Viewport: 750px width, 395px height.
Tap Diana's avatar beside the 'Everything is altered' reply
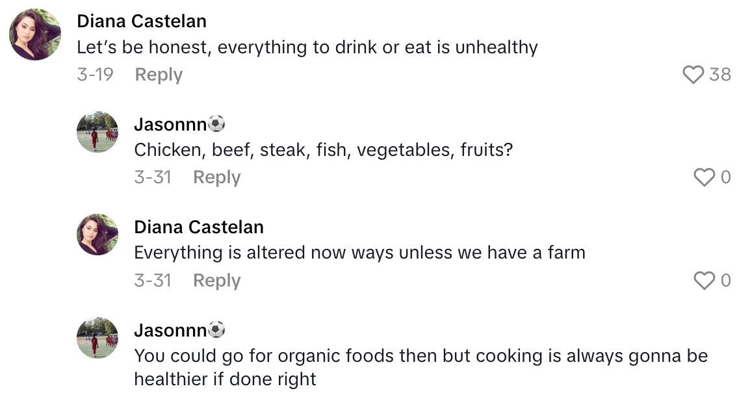click(97, 235)
